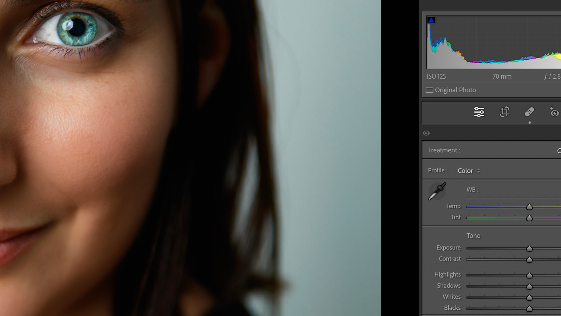Click the Tint slider handle
Viewport: 561px width, 316px height.
click(x=529, y=218)
